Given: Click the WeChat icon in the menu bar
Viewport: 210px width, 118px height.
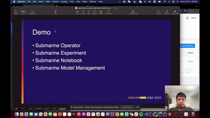Looking at the screenshot, I should tap(129, 2).
